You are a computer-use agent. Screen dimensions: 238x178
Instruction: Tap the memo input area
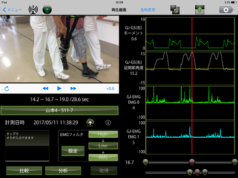pyautogui.click(x=27, y=146)
